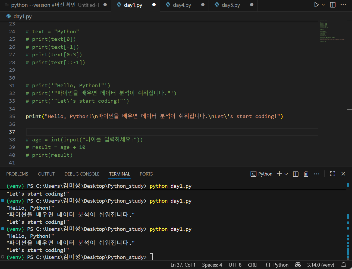Close the Untitled-1 tab via dot
Viewport: 352px width, 269px height.
click(x=105, y=5)
